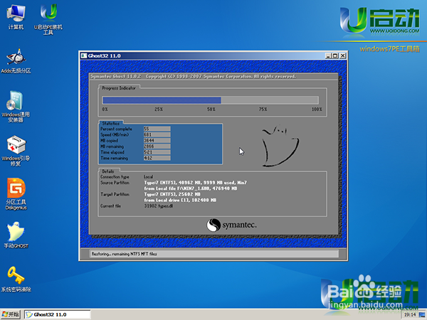Image resolution: width=427 pixels, height=320 pixels.
Task: Click the system tray clock 19:14
Action: point(410,315)
